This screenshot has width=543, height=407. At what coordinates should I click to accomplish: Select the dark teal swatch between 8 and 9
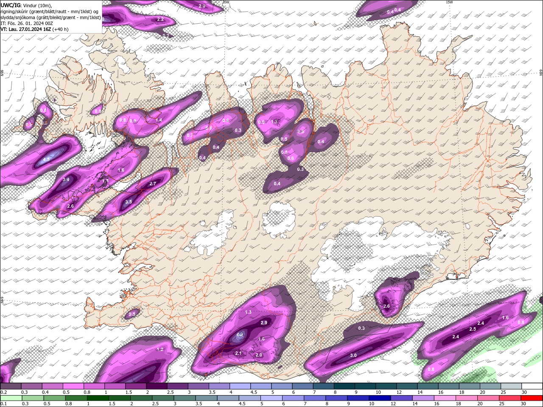tap(344, 386)
